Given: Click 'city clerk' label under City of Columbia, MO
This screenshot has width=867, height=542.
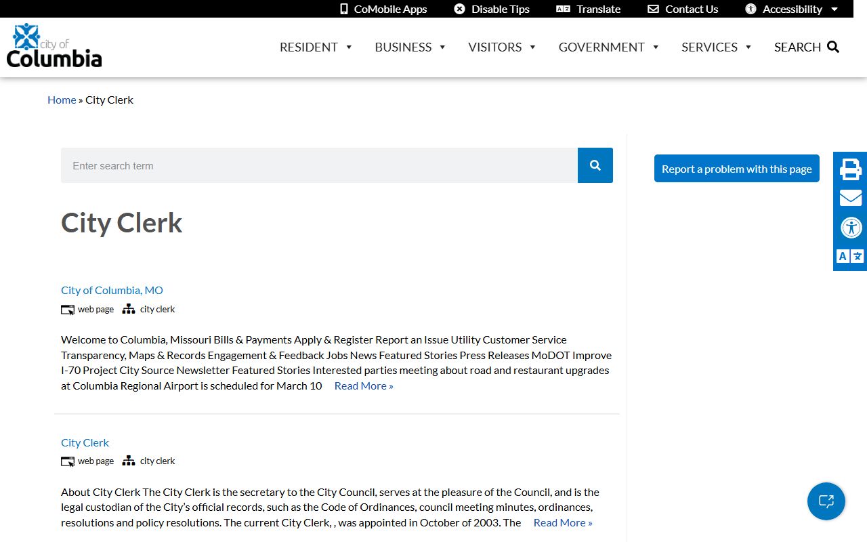Looking at the screenshot, I should (x=157, y=309).
